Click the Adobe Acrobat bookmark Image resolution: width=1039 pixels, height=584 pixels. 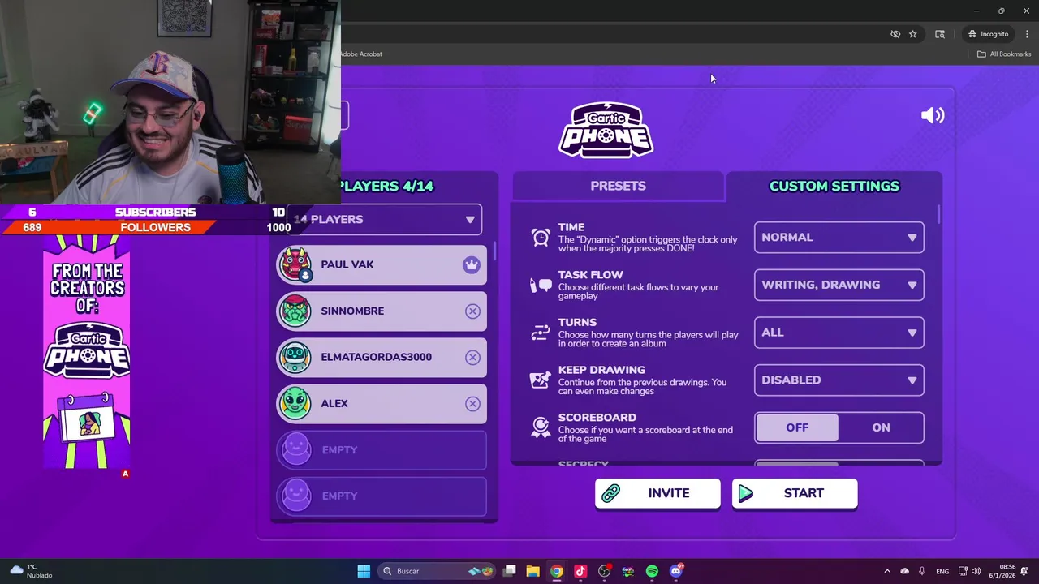[x=361, y=54]
